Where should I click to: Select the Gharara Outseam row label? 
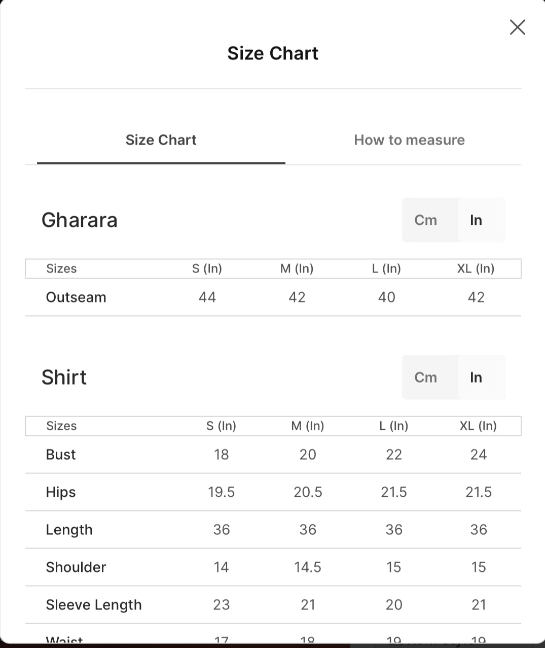[76, 297]
